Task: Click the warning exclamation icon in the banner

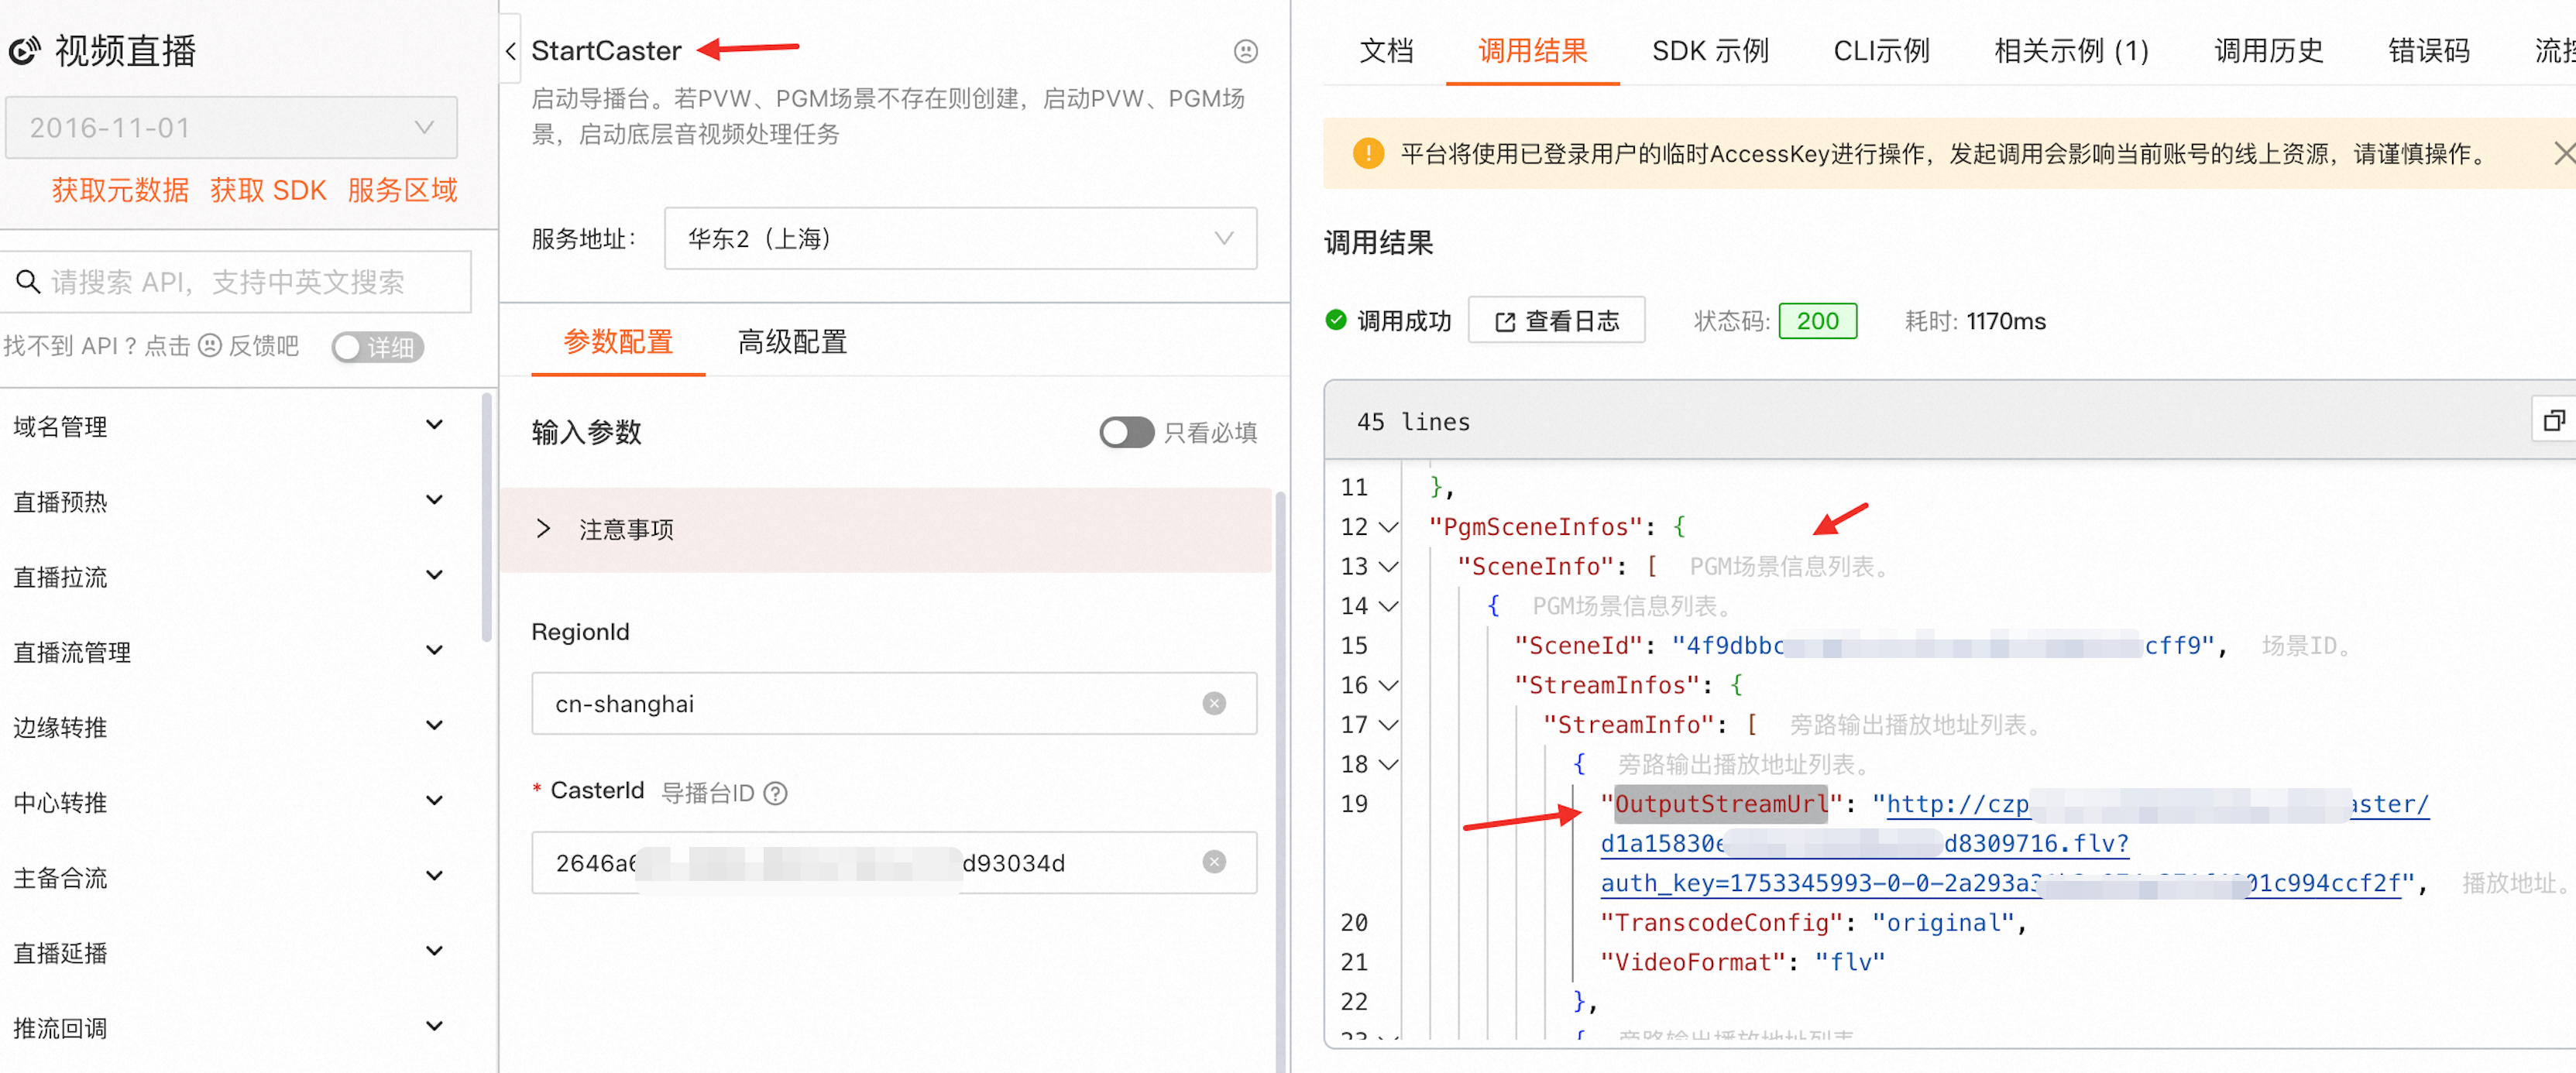Action: [1367, 153]
